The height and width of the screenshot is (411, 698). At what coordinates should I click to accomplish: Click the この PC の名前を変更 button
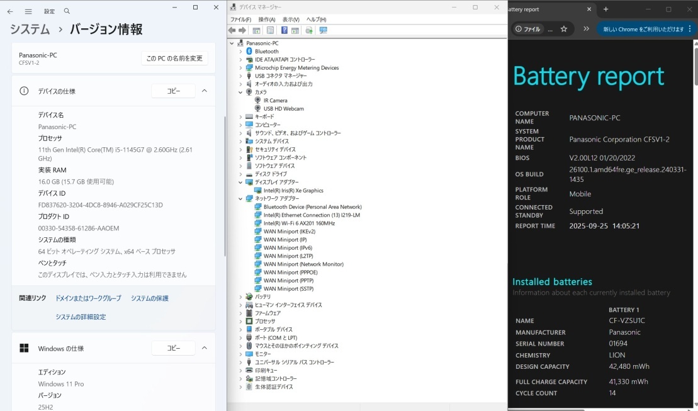pos(174,59)
